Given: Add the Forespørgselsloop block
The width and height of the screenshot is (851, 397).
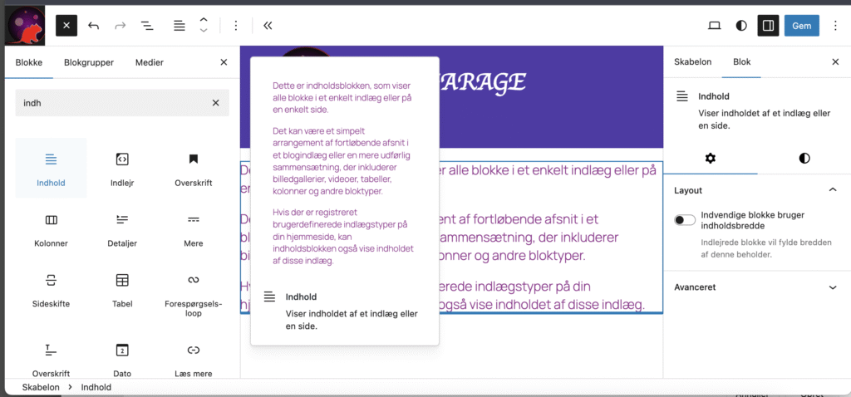Looking at the screenshot, I should pos(193,281).
